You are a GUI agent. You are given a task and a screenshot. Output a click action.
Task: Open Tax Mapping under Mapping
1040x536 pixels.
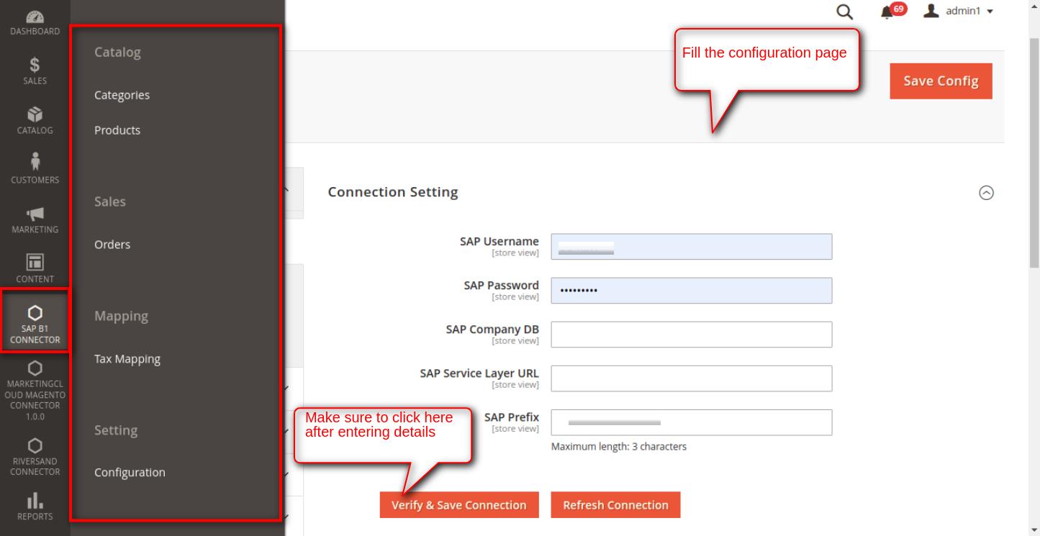point(127,358)
